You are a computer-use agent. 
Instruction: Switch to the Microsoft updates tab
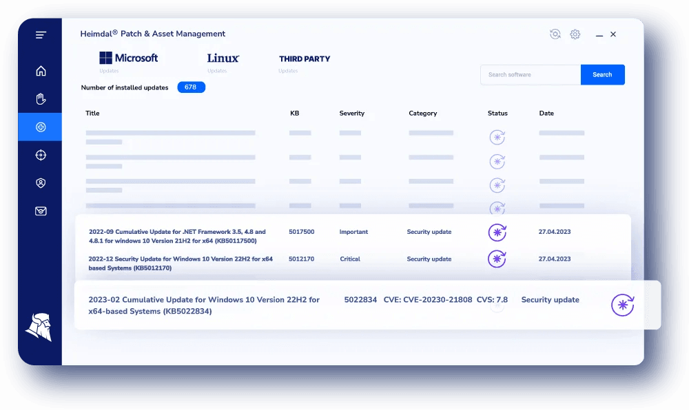(x=129, y=58)
